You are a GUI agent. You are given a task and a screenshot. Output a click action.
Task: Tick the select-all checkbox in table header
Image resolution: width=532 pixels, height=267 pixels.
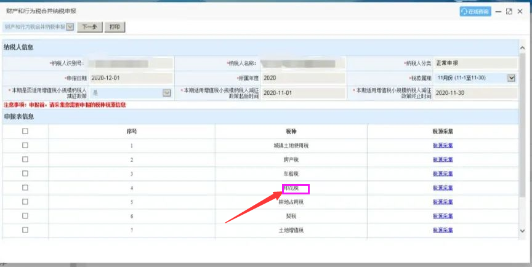[x=25, y=131]
